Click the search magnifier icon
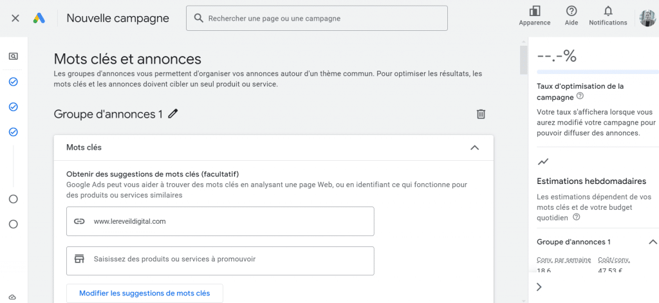Image resolution: width=659 pixels, height=303 pixels. 198,18
